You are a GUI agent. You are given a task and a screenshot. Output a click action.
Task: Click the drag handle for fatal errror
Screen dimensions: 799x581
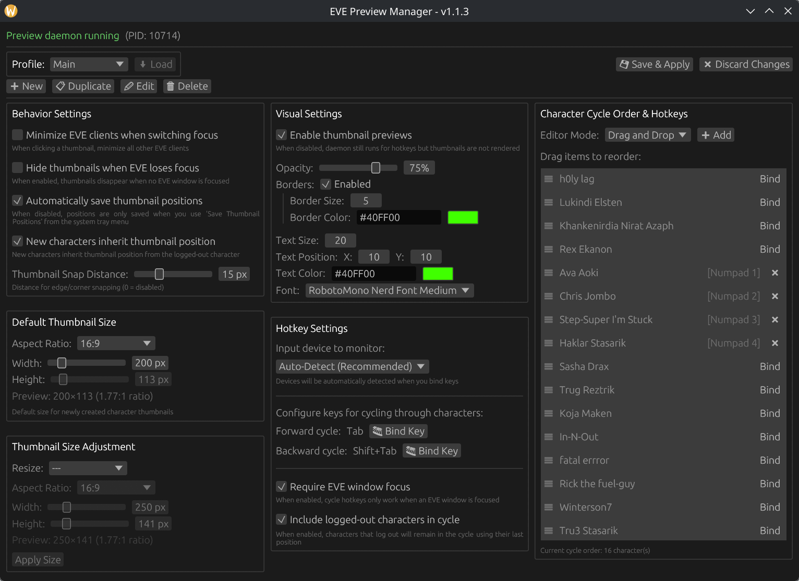coord(549,460)
